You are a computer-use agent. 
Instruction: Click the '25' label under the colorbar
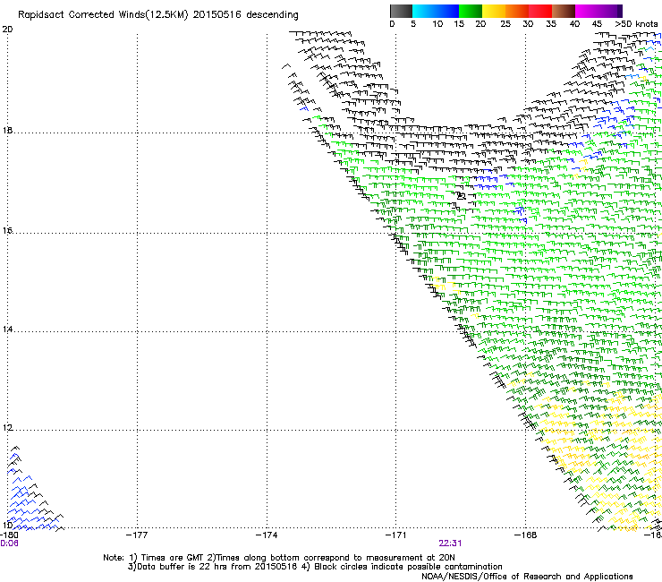[x=505, y=24]
